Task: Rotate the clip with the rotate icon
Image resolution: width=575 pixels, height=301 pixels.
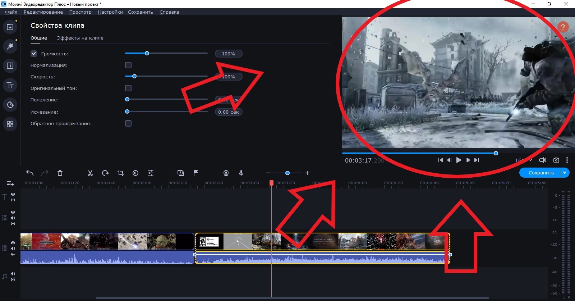Action: click(x=105, y=173)
